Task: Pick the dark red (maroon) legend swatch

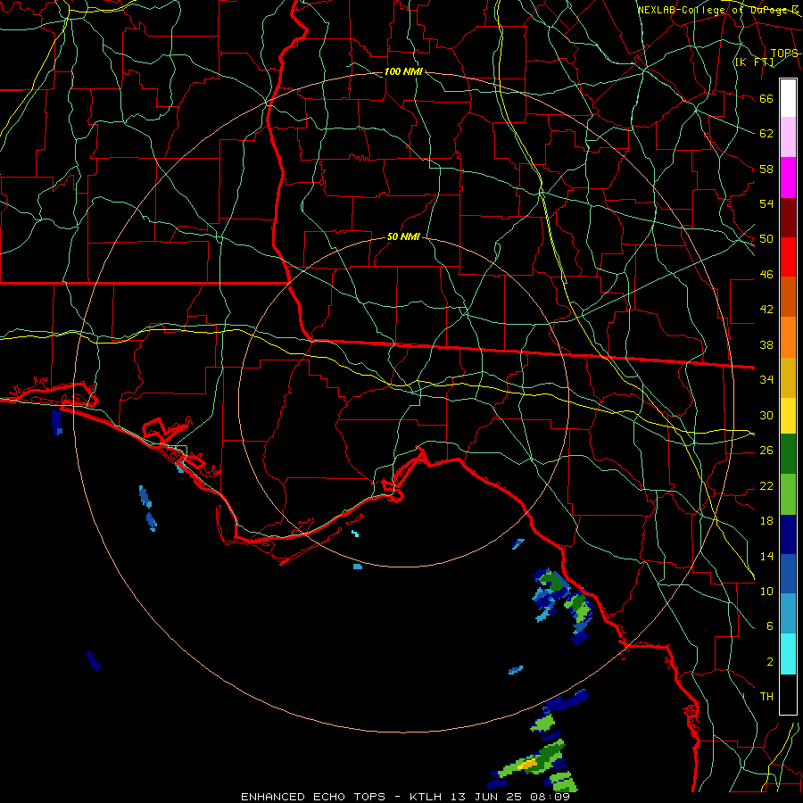Action: [x=788, y=218]
